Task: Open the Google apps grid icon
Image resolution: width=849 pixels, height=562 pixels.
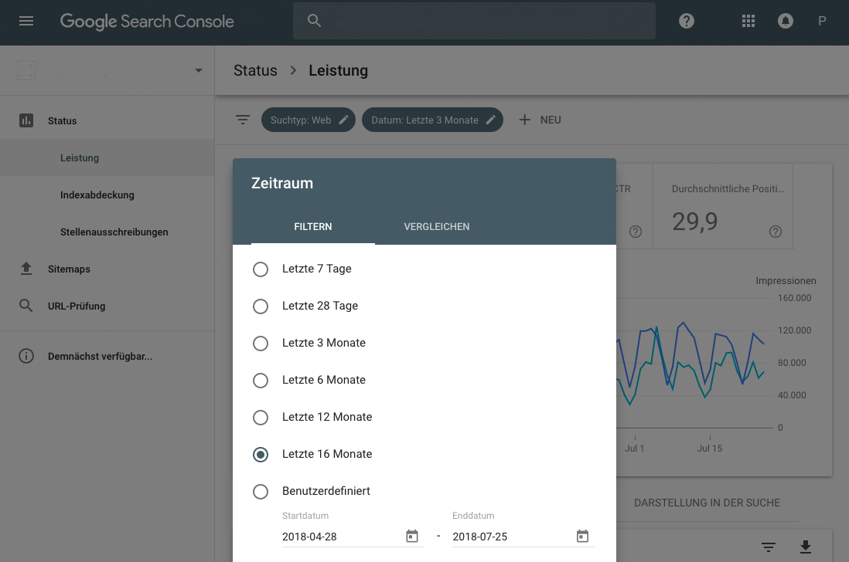Action: [748, 21]
